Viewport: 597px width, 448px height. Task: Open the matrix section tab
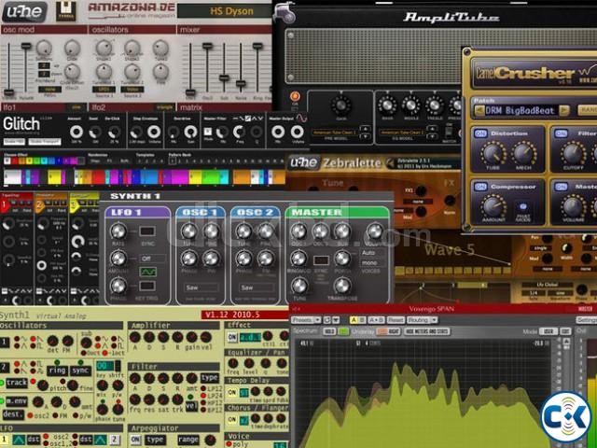pos(224,107)
